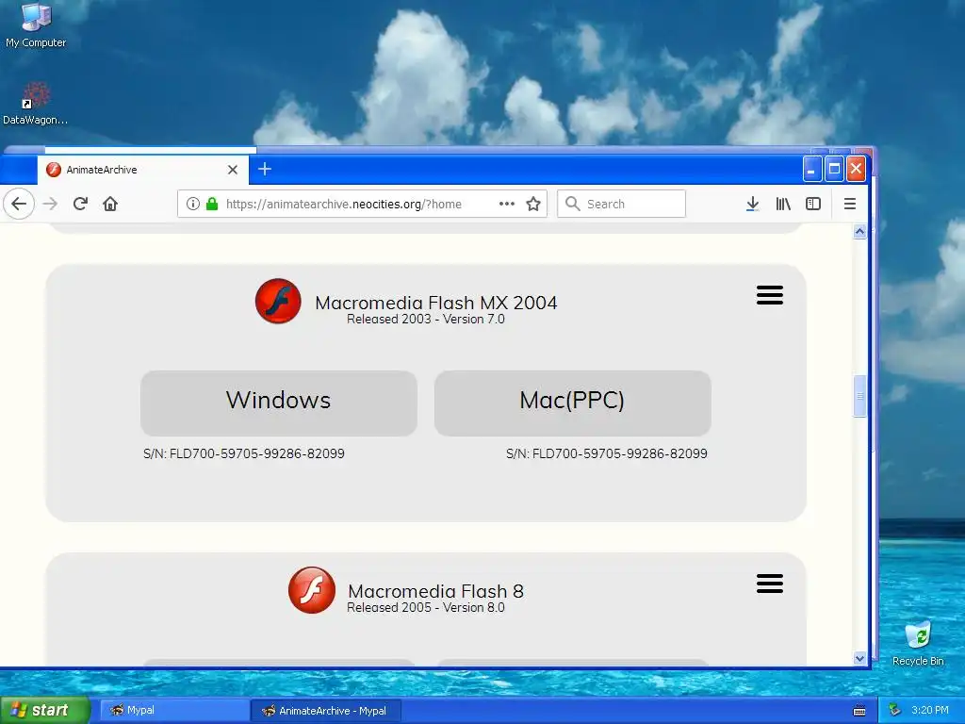Viewport: 965px width, 724px height.
Task: Click the DataWagon desktop shortcut
Action: (x=35, y=104)
